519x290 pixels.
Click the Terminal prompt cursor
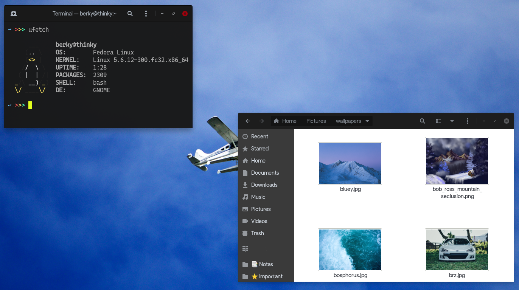click(30, 105)
